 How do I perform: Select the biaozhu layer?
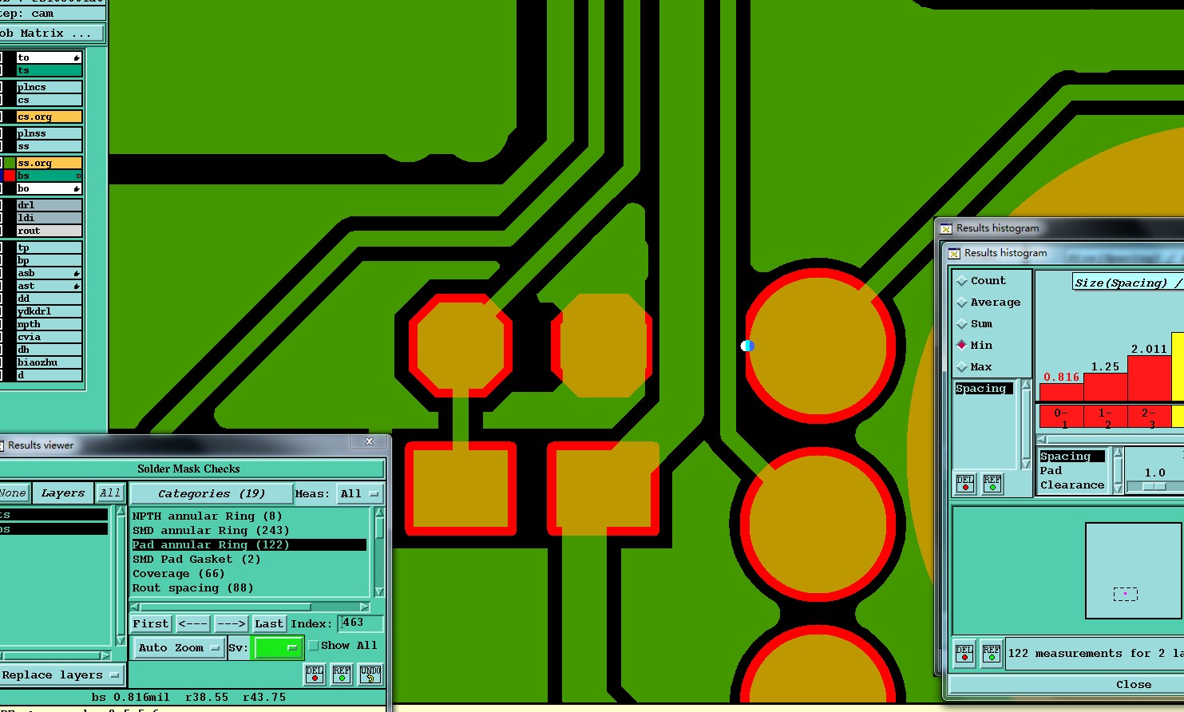(49, 362)
